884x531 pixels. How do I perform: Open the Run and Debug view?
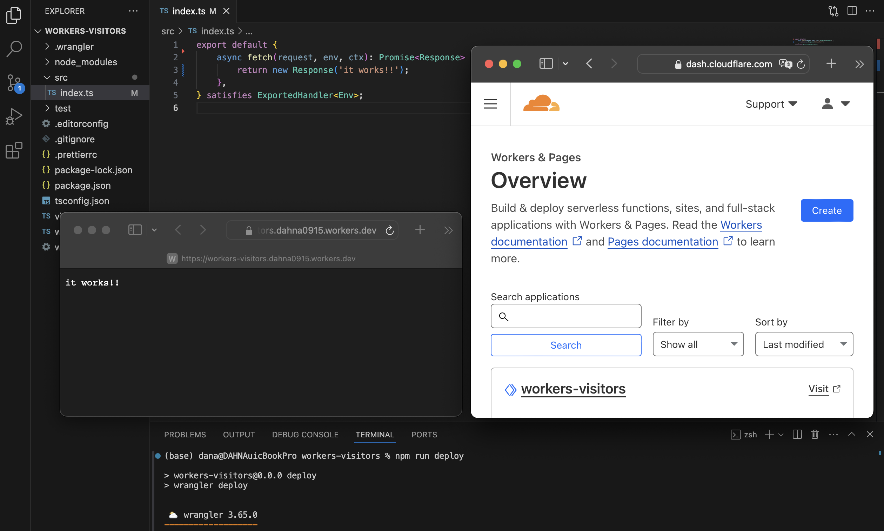coord(14,117)
